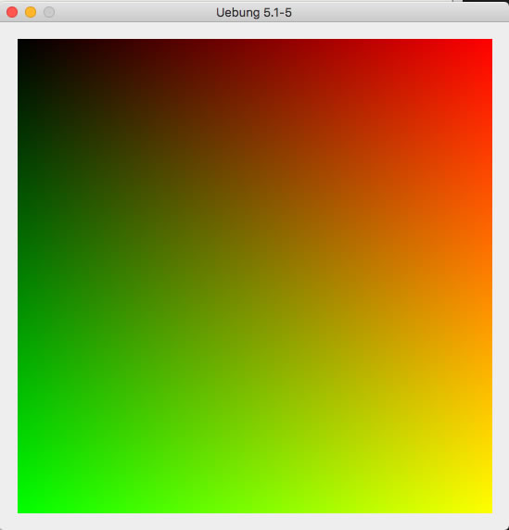Minimize window with the yellow button
Image resolution: width=509 pixels, height=530 pixels.
pos(31,12)
